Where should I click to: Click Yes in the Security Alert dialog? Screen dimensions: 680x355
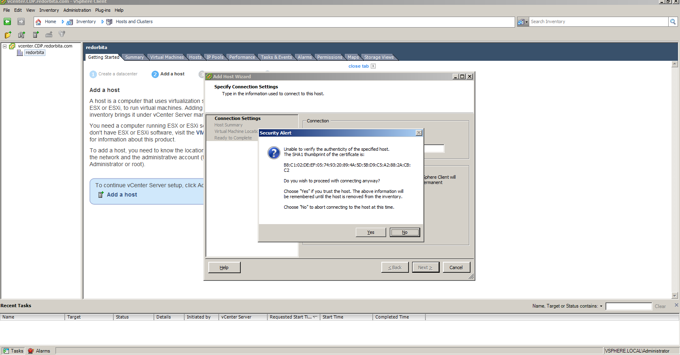[370, 232]
